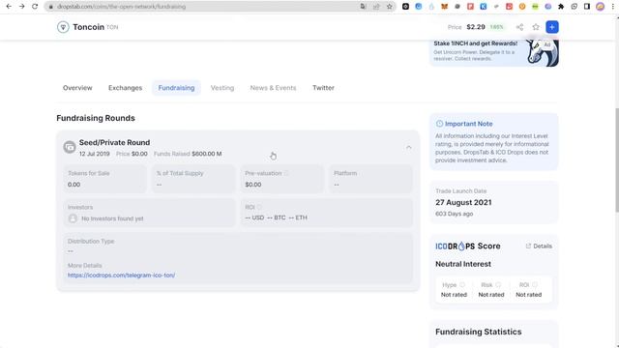Click the placeholder investor avatar icon
Image resolution: width=619 pixels, height=348 pixels.
pos(73,218)
